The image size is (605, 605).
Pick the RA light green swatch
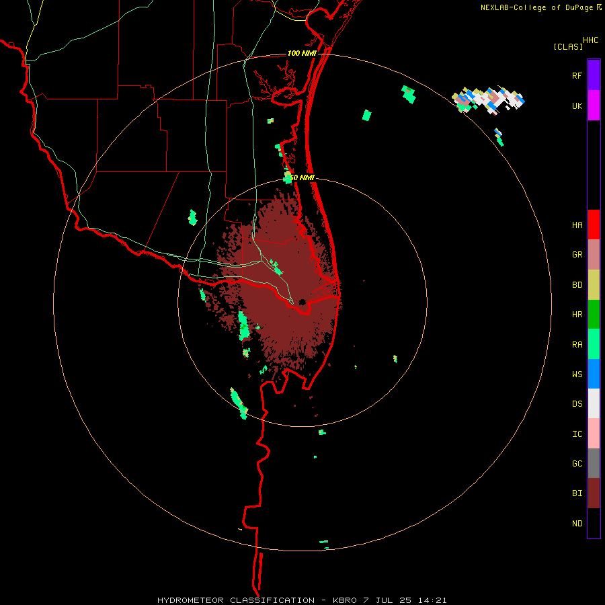coord(594,344)
